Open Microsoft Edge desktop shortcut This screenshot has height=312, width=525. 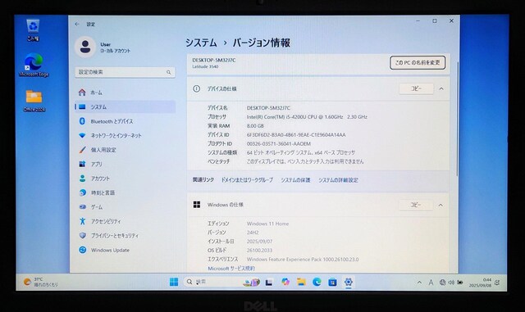click(x=34, y=65)
